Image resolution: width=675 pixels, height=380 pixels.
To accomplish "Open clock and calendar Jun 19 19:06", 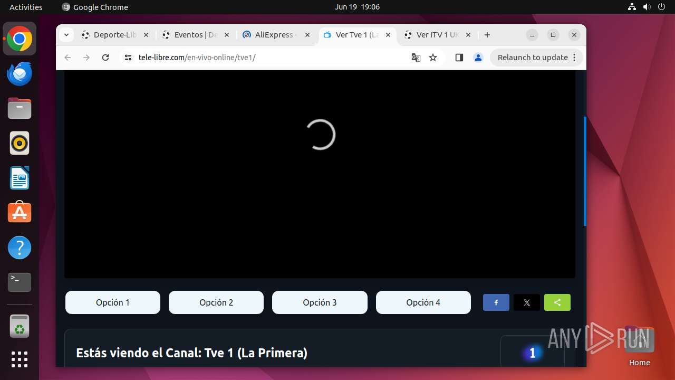I will point(357,7).
